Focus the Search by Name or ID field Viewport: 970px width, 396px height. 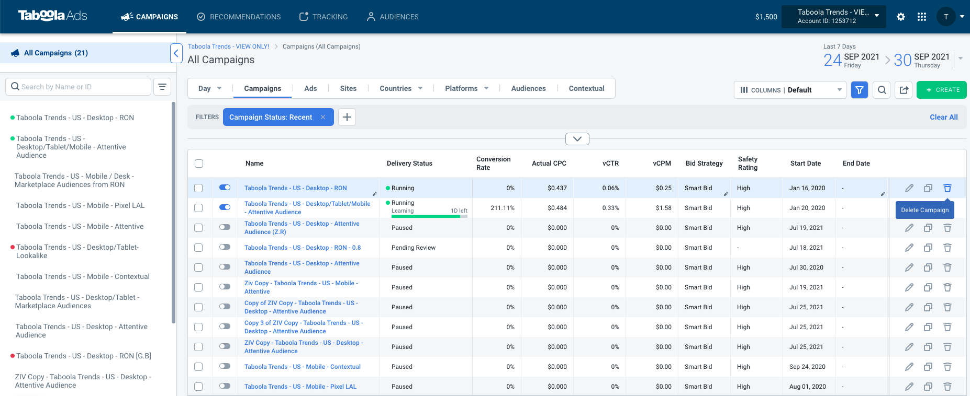point(79,87)
